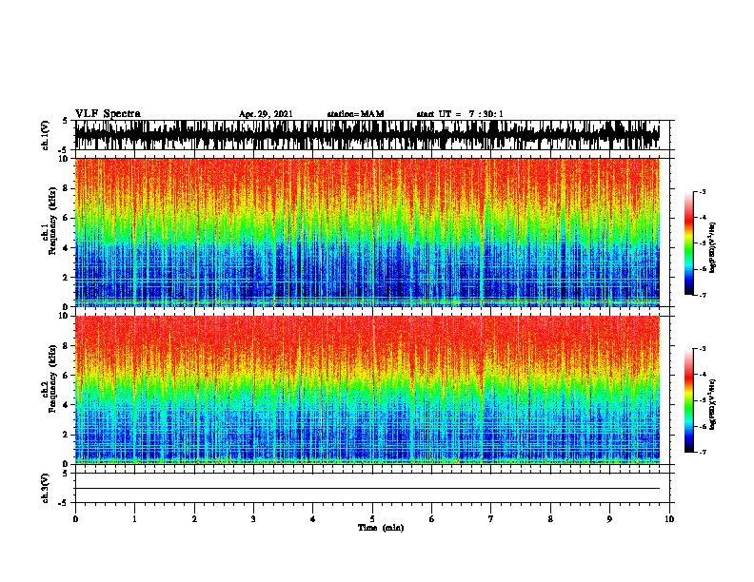Click the "8" kHz tick on ch.1 frequency axis
The height and width of the screenshot is (582, 754).
[66, 188]
